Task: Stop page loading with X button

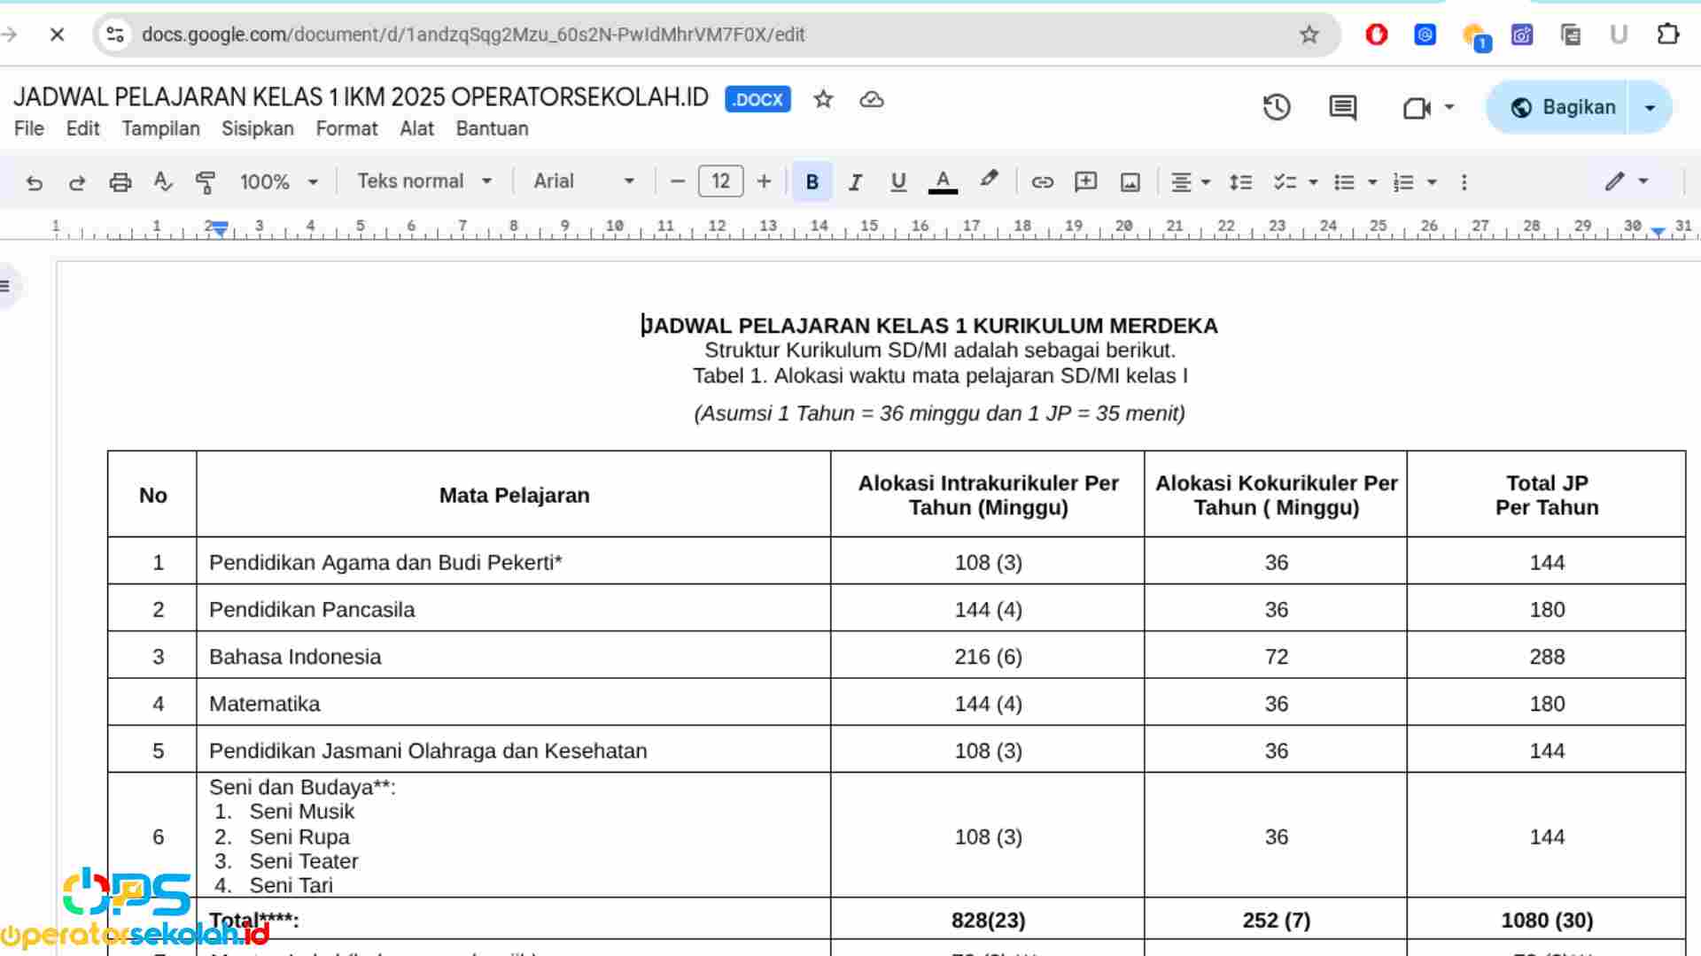Action: (x=58, y=35)
